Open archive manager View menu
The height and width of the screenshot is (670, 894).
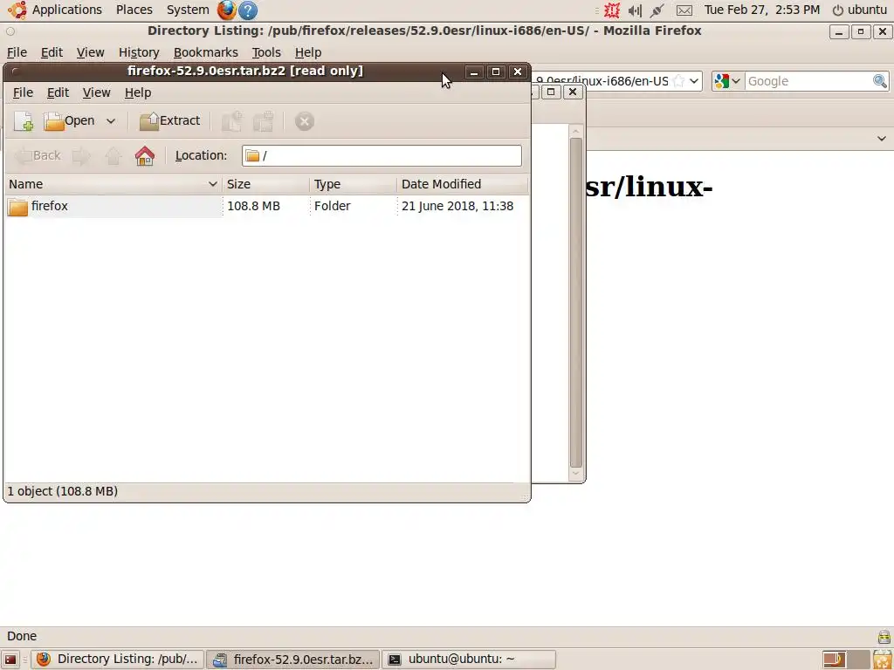pyautogui.click(x=96, y=92)
